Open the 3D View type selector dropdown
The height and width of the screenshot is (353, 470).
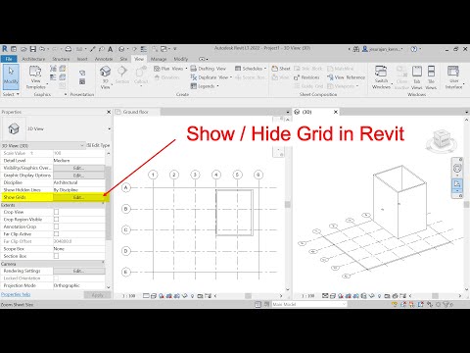(x=109, y=128)
